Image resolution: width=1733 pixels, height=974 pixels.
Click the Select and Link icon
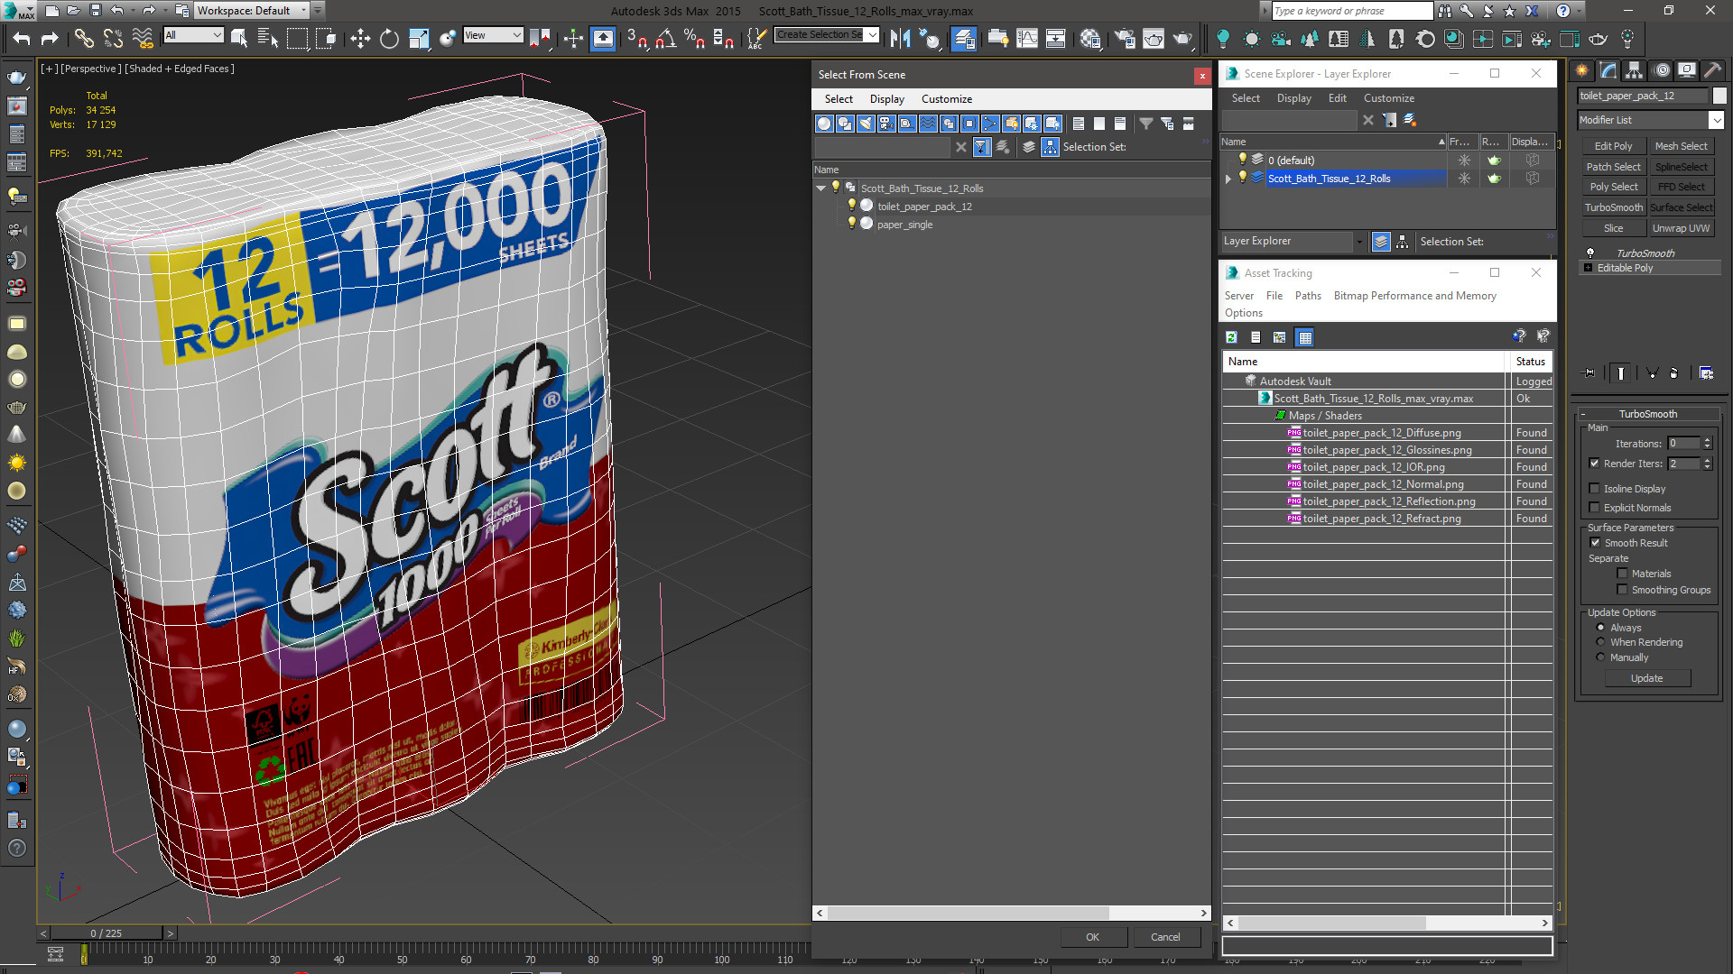pyautogui.click(x=83, y=38)
